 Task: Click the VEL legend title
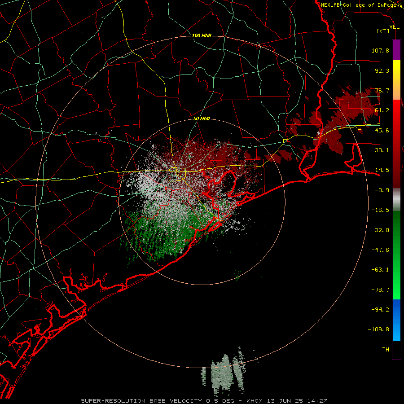coord(394,27)
